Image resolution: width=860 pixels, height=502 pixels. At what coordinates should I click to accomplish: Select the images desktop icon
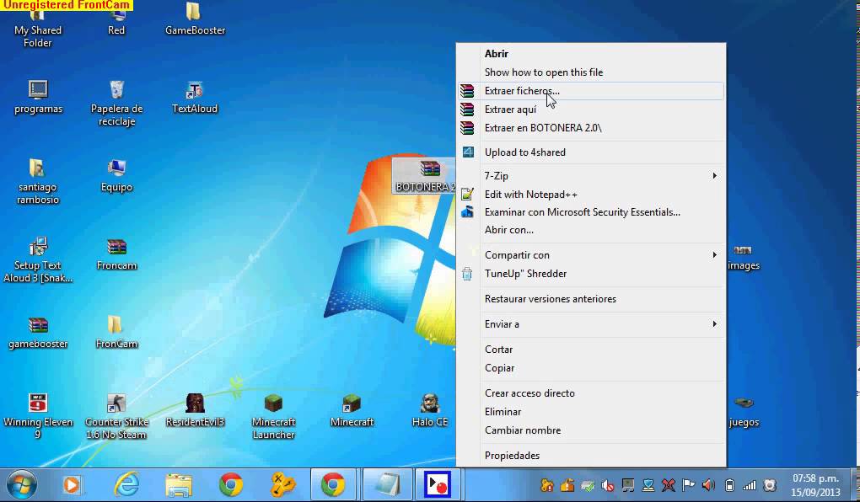(x=744, y=258)
